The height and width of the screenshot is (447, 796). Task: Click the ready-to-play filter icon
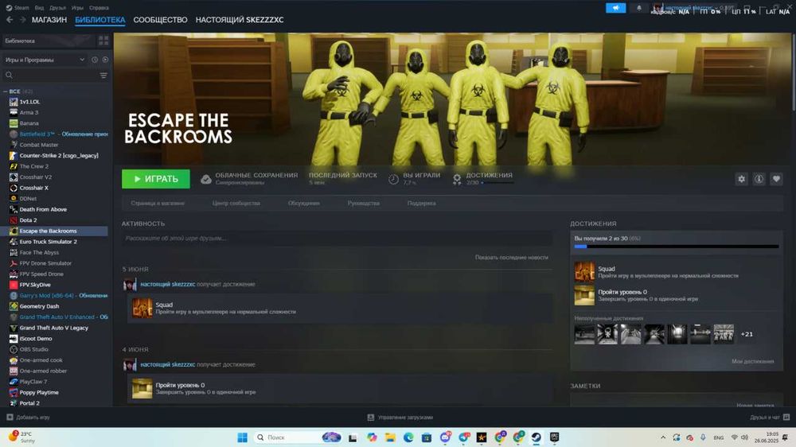[x=105, y=60]
